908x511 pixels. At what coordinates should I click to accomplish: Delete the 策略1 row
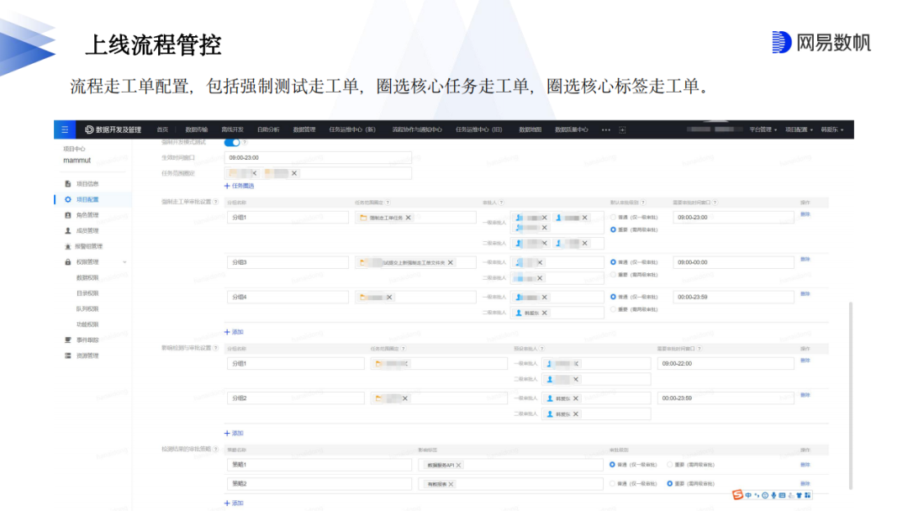805,465
